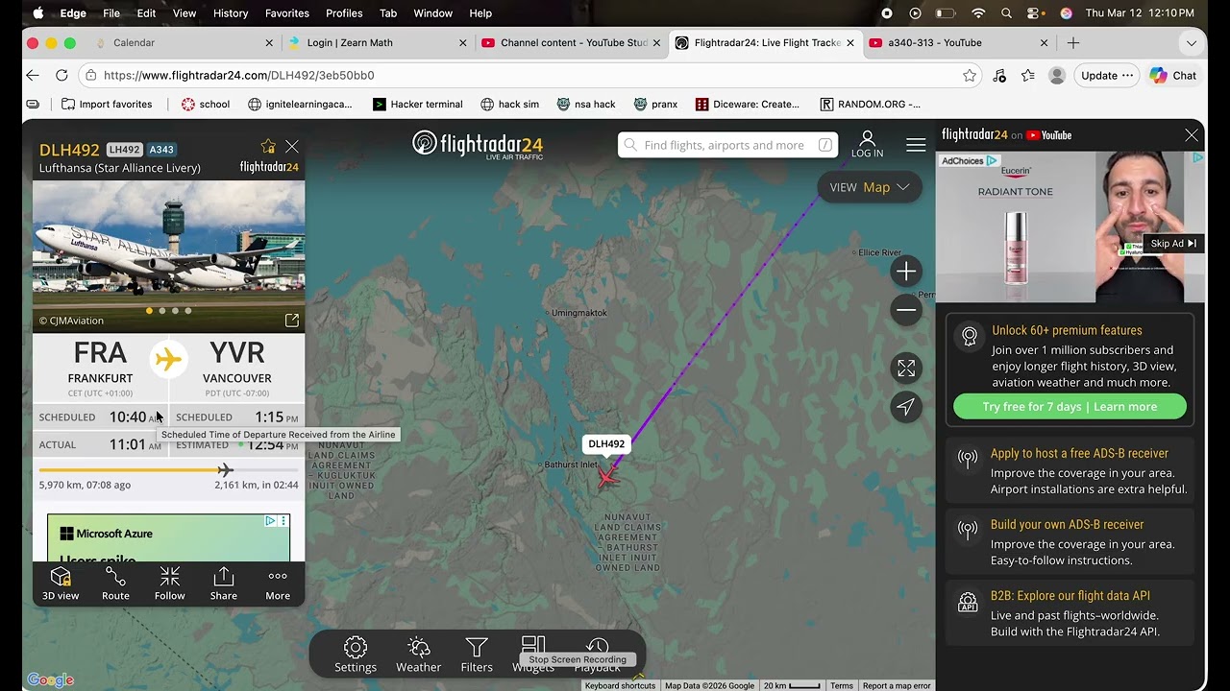Click Report a map error
The image size is (1230, 691).
tap(897, 685)
